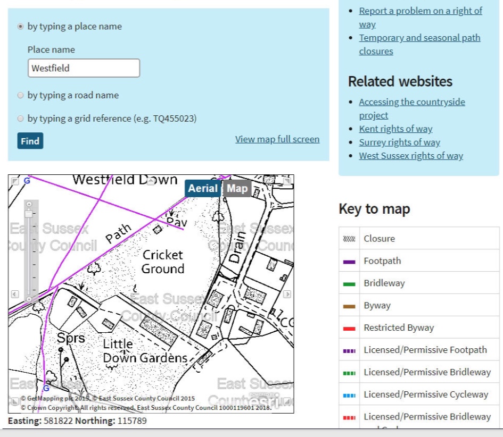Select search by typing a road name
Image resolution: width=503 pixels, height=437 pixels.
(x=21, y=95)
